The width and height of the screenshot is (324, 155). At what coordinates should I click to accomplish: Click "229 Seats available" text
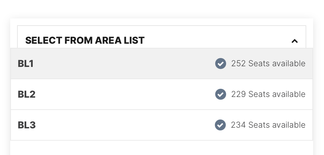[x=268, y=94]
